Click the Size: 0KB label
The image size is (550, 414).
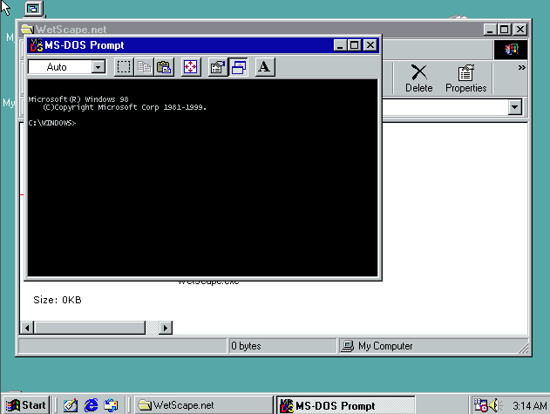58,300
